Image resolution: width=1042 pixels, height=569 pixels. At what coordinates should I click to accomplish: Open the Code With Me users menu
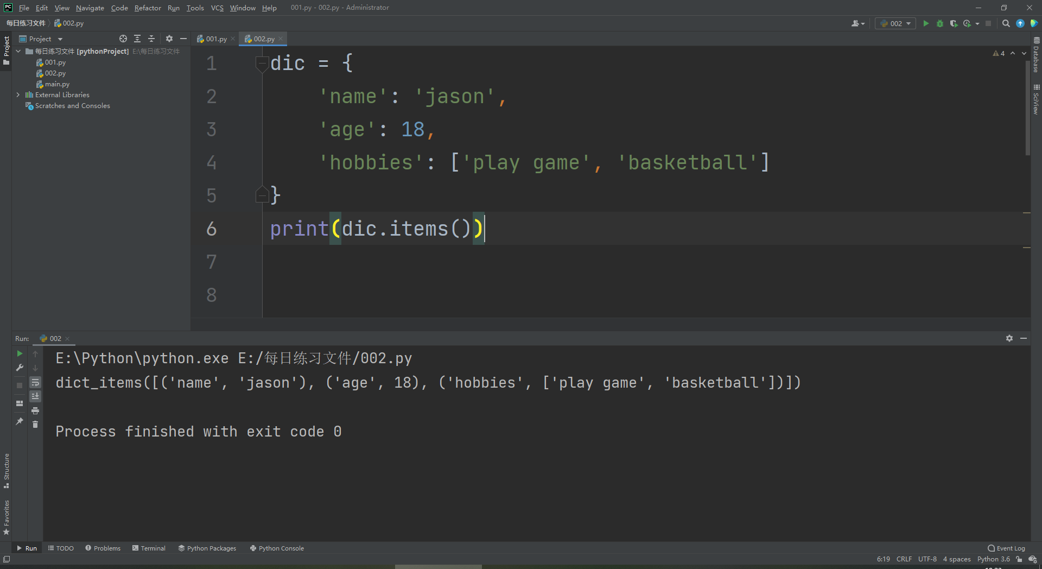[857, 23]
